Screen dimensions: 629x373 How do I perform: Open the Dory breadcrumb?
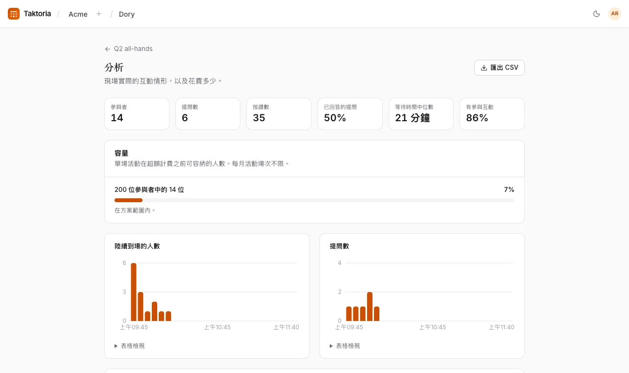pos(127,14)
